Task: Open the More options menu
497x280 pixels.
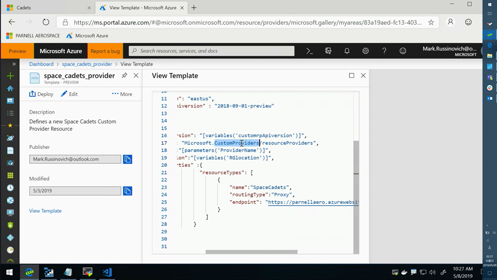Action: [x=122, y=94]
